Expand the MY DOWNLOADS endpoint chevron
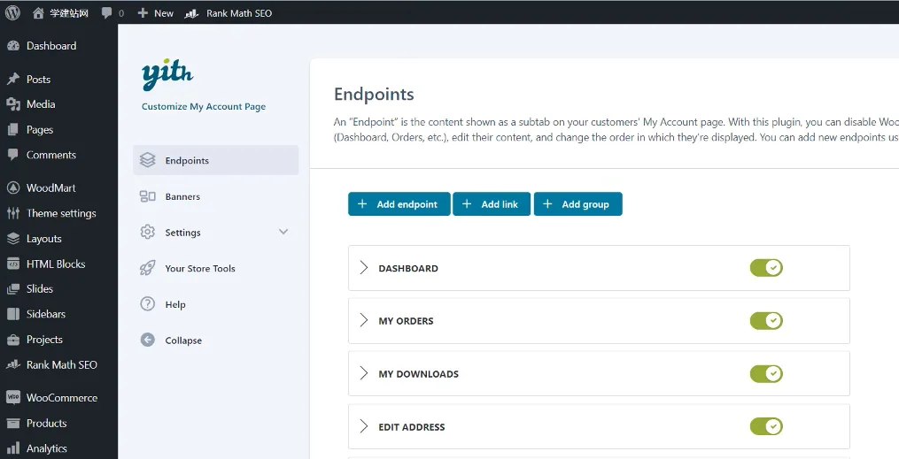This screenshot has width=899, height=459. coord(363,373)
